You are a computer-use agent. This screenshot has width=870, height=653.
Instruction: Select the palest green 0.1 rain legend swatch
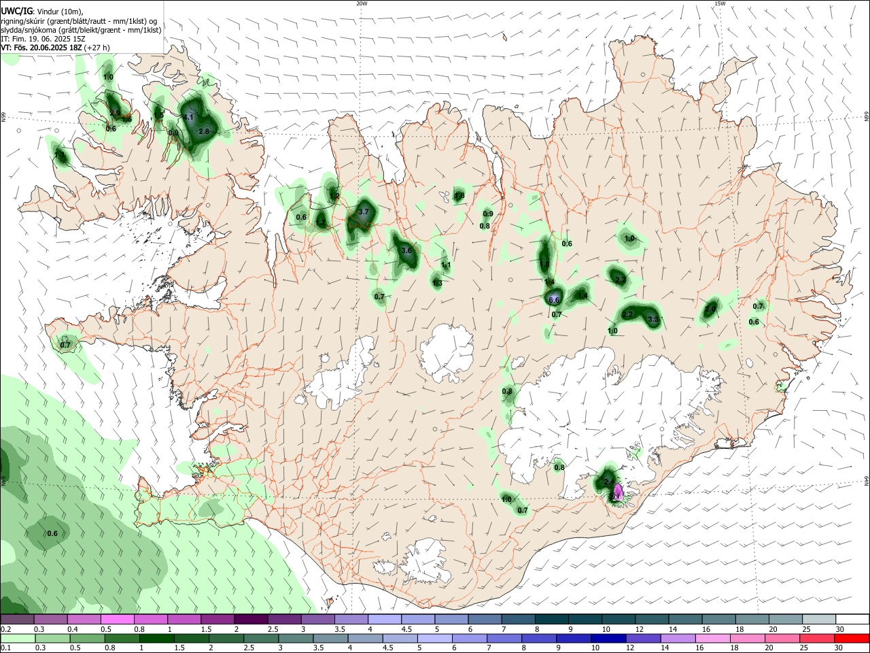pos(18,638)
